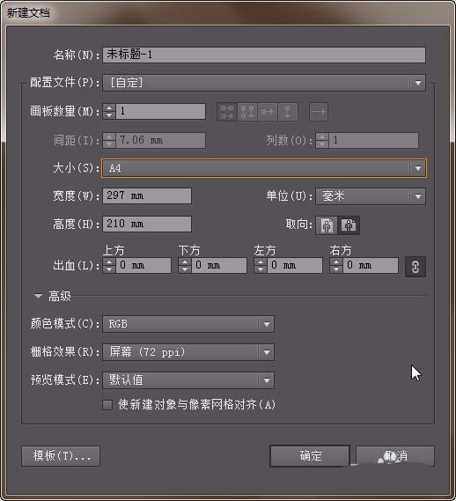The image size is (456, 501).
Task: Click the 宽度 width field 297 mm
Action: click(147, 195)
